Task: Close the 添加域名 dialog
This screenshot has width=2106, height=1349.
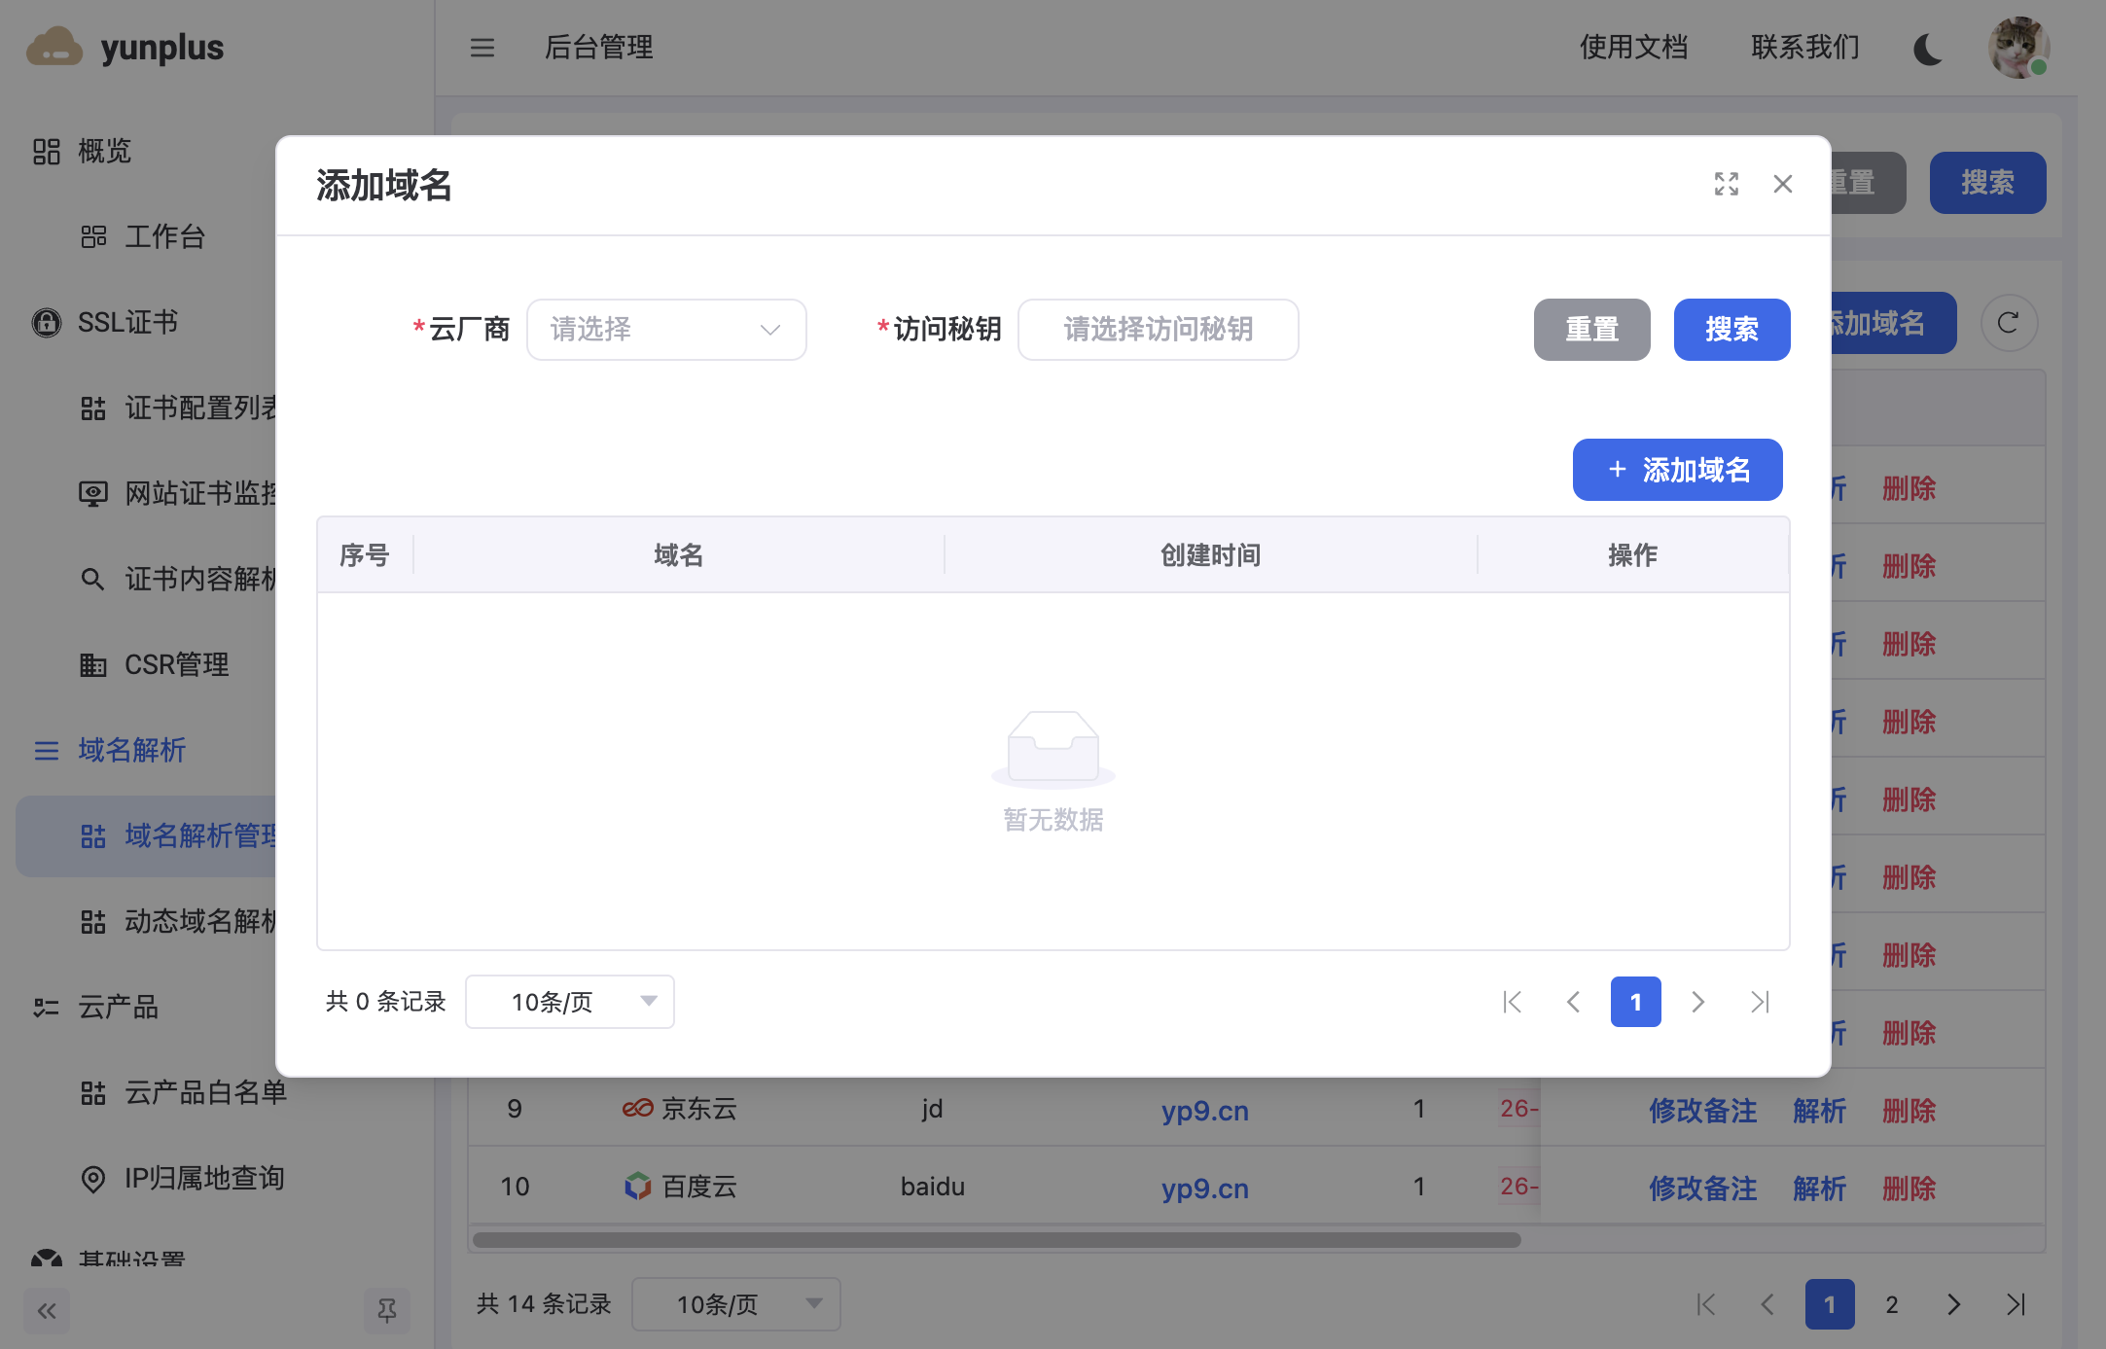Action: pyautogui.click(x=1783, y=184)
